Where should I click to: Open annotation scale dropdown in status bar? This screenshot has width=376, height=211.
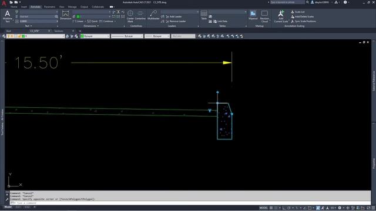[x=333, y=208]
